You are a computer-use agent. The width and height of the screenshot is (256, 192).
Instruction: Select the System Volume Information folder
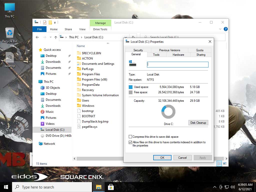point(100,95)
